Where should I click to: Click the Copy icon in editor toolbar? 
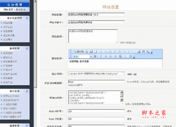click(x=106, y=52)
